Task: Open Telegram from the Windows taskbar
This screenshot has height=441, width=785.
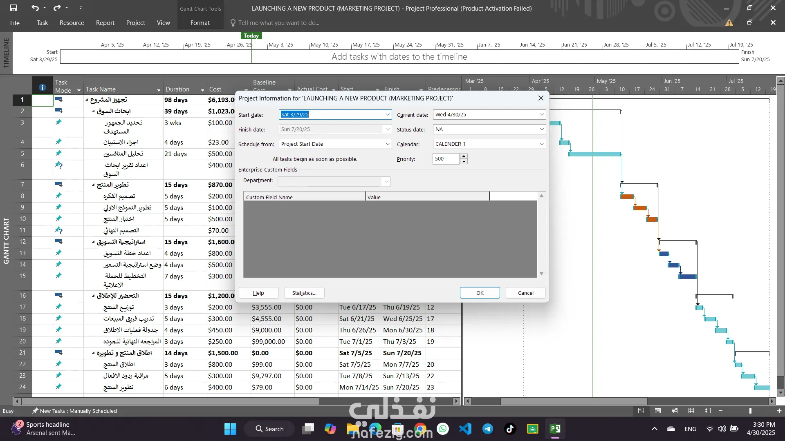Action: pyautogui.click(x=487, y=429)
